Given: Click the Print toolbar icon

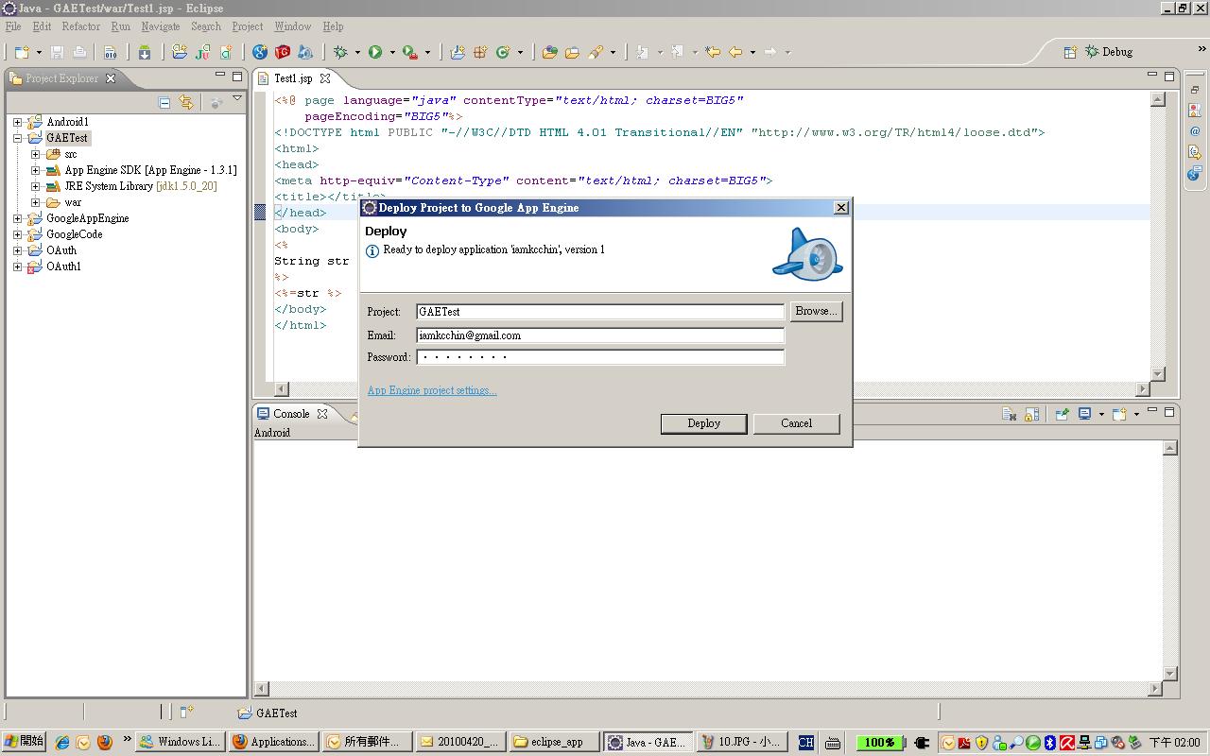Looking at the screenshot, I should (80, 52).
